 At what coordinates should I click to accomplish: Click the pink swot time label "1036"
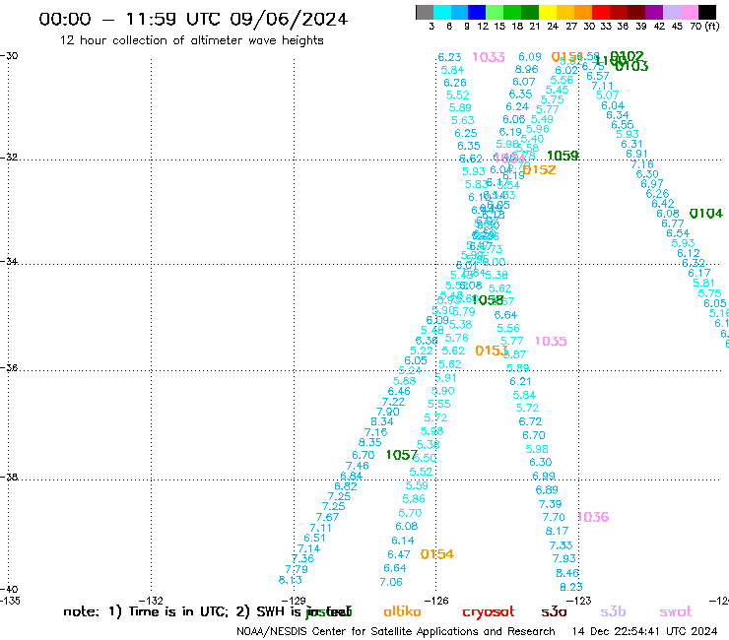point(593,517)
